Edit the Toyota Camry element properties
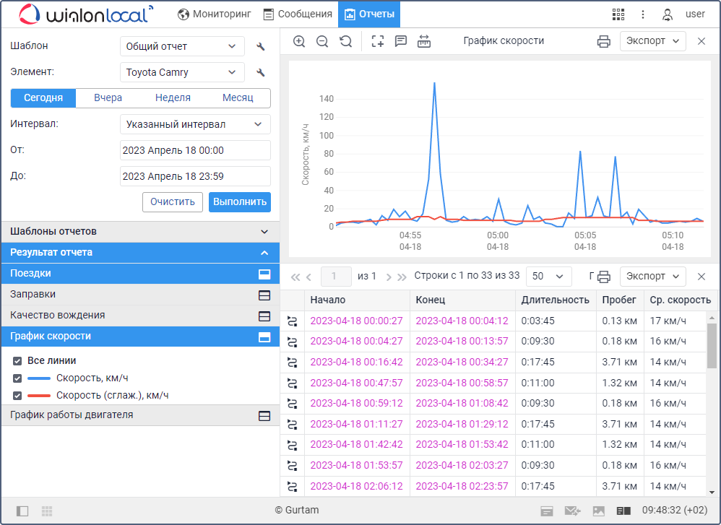The image size is (721, 525). (260, 72)
